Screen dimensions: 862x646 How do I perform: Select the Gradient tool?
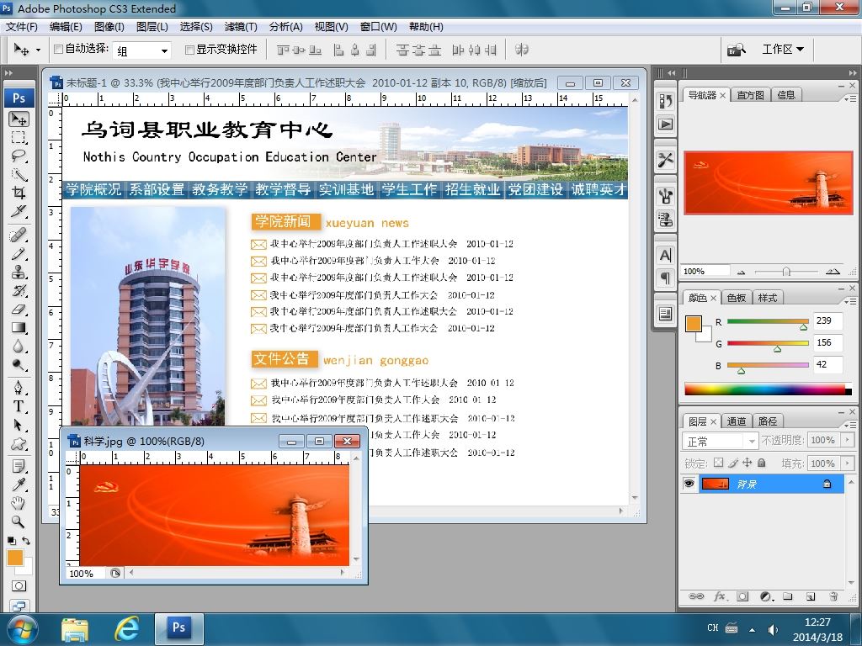click(x=19, y=328)
